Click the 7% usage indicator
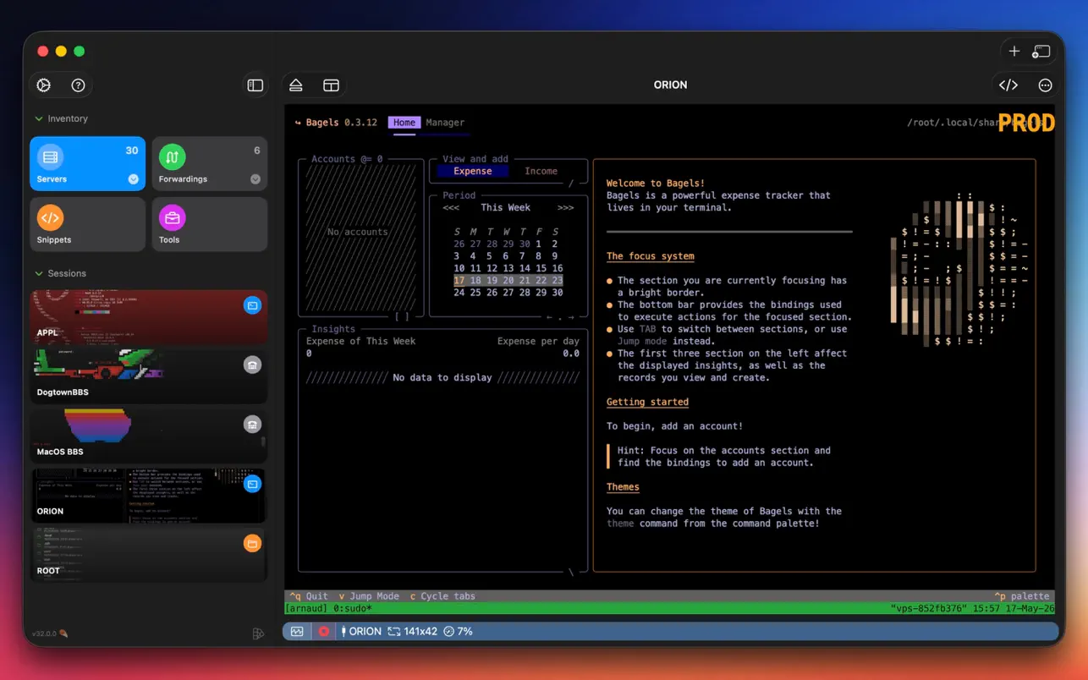 (x=458, y=632)
